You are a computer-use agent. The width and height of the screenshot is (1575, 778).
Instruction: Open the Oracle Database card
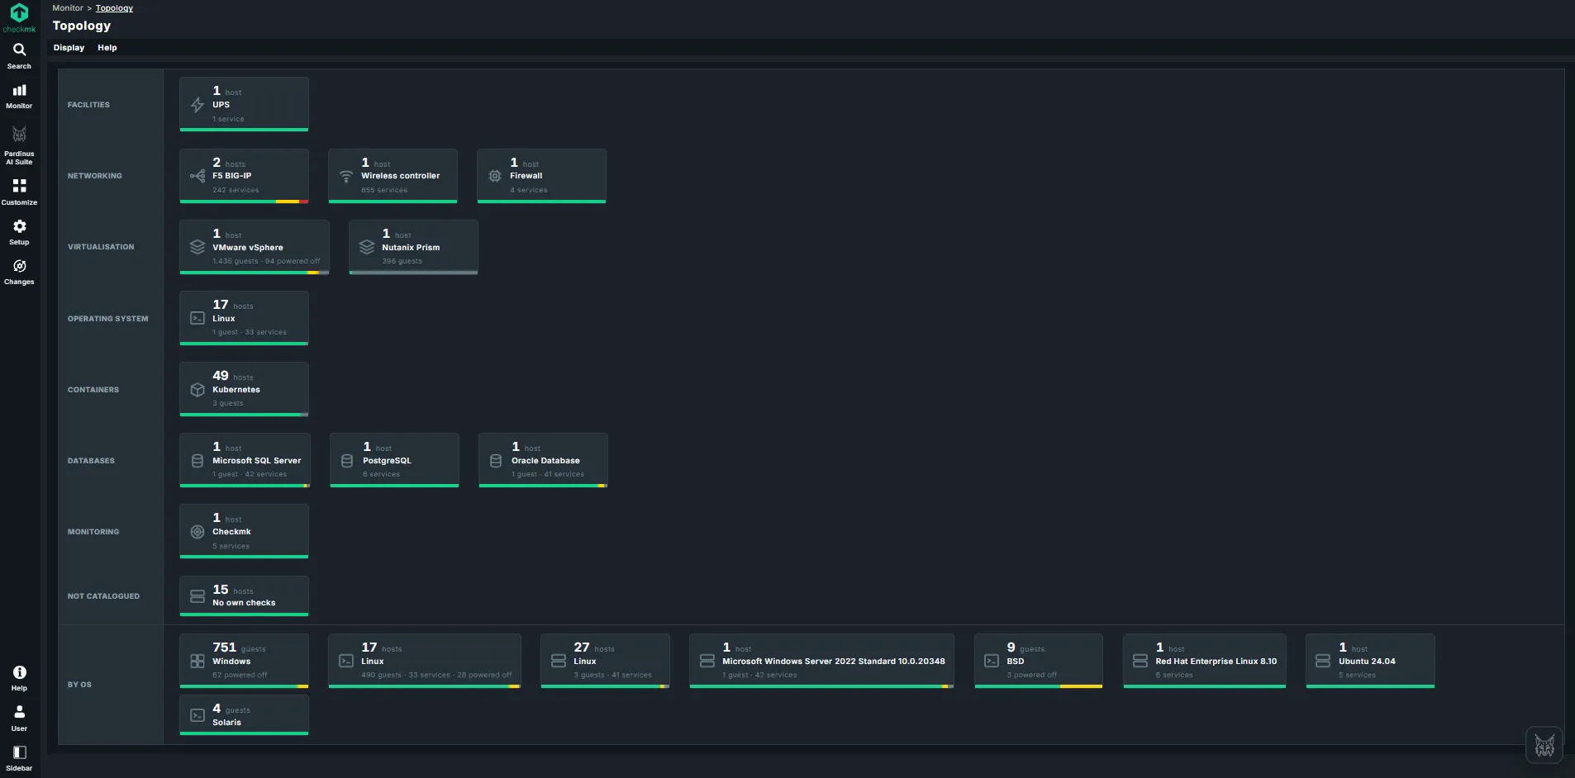click(x=543, y=460)
